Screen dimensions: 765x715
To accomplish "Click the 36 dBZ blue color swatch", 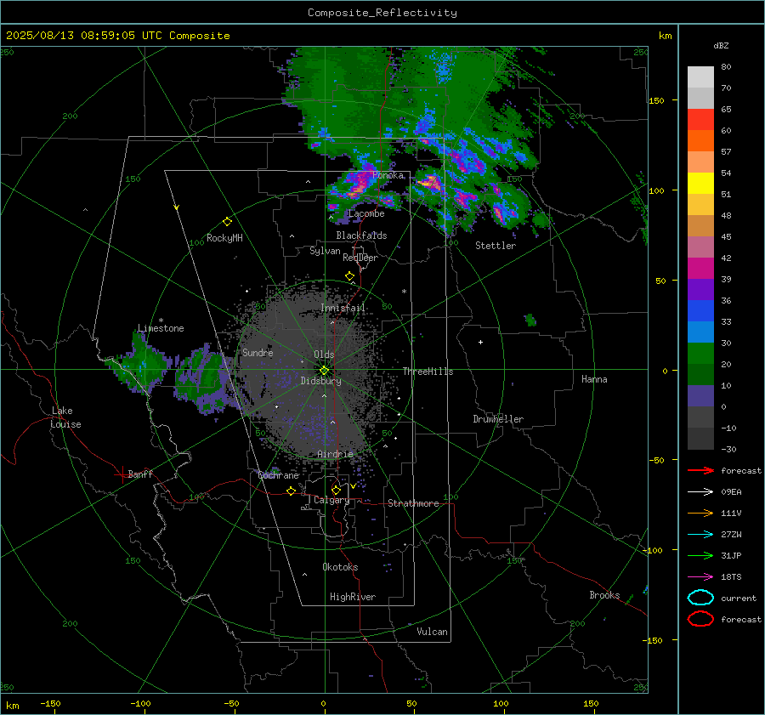I will click(x=700, y=310).
